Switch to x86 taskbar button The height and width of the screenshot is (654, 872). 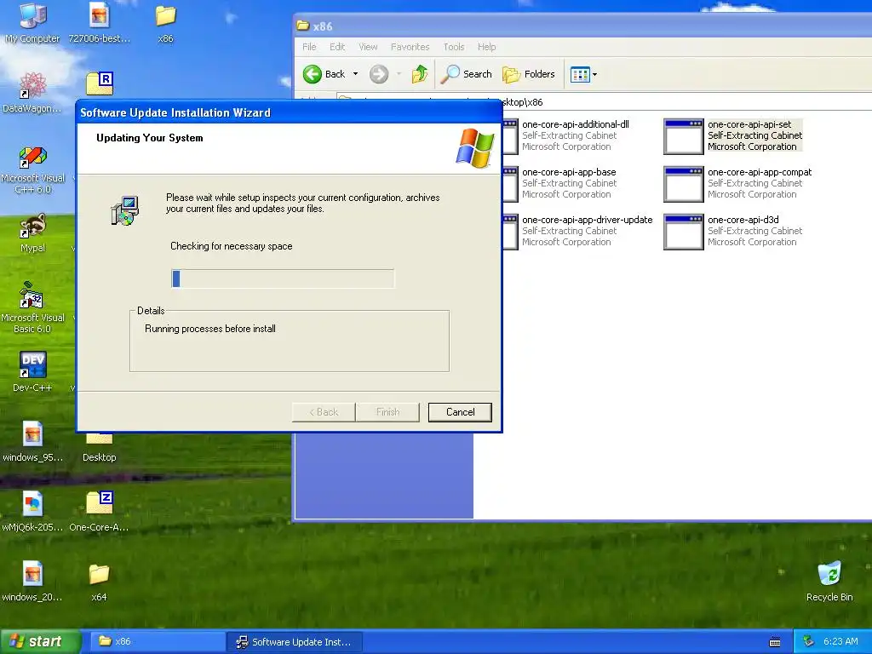point(156,641)
